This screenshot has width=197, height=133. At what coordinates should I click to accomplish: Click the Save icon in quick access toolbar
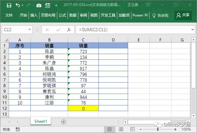click(9, 5)
